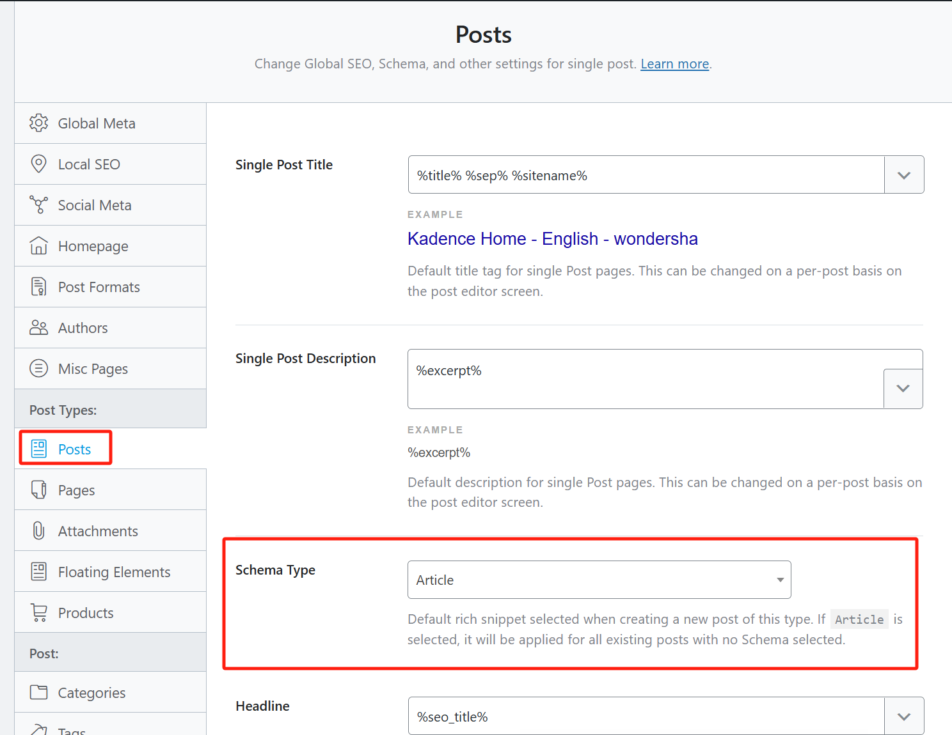Viewport: 952px width, 735px height.
Task: Click the Products shopping cart icon
Action: click(x=38, y=613)
